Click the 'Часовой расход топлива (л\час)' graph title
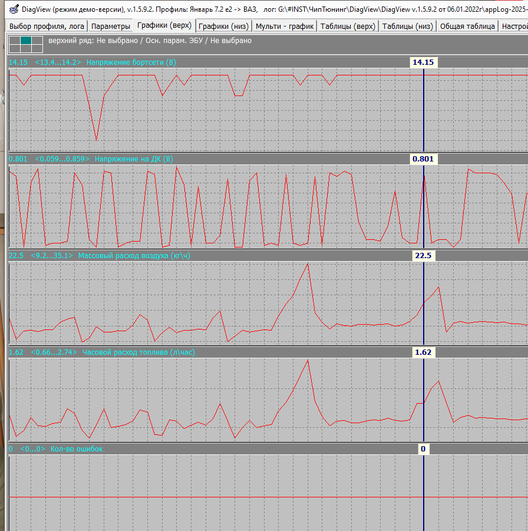The width and height of the screenshot is (528, 531). coord(138,352)
